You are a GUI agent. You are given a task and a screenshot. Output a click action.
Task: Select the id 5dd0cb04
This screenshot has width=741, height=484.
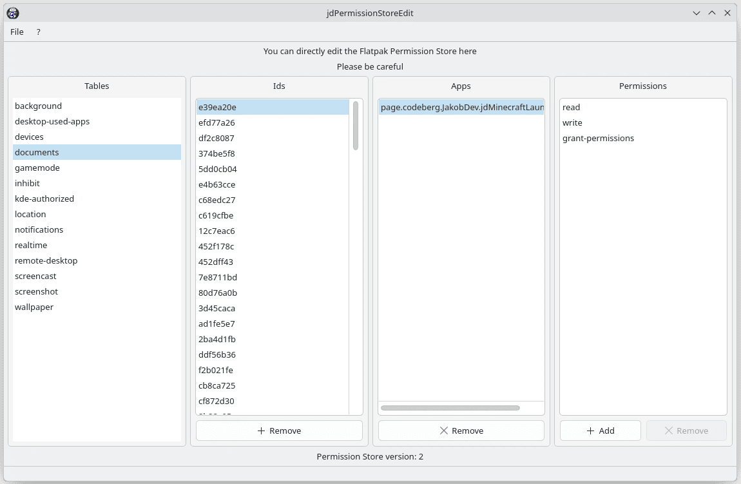273,169
